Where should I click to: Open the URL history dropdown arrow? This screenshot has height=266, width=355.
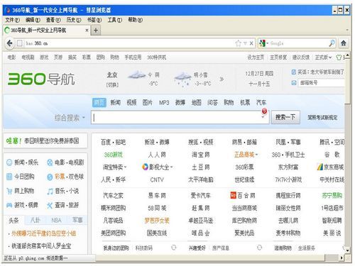245,43
